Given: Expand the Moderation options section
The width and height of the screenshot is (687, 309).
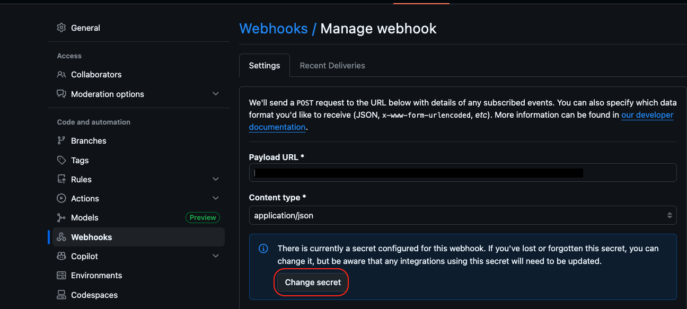Looking at the screenshot, I should (215, 94).
